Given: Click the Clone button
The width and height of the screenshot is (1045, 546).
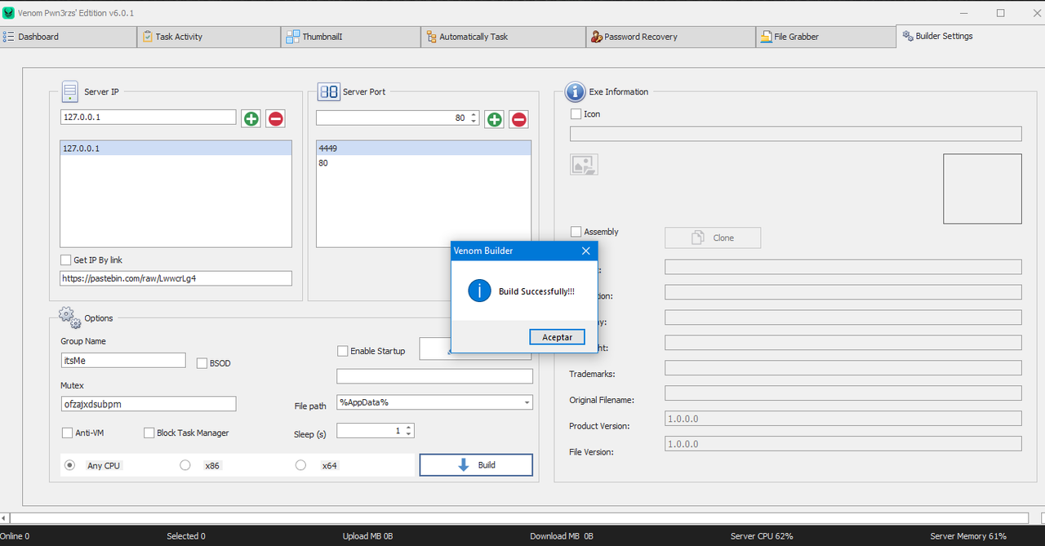Looking at the screenshot, I should [713, 237].
